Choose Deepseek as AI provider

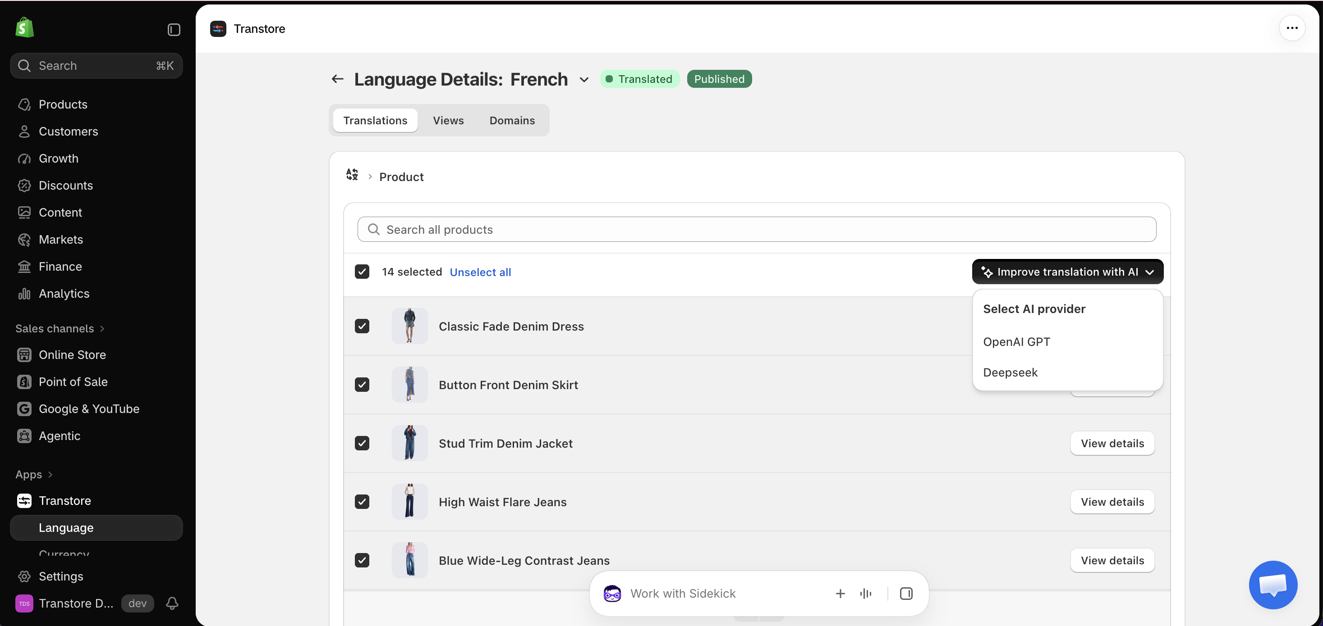[1068, 372]
